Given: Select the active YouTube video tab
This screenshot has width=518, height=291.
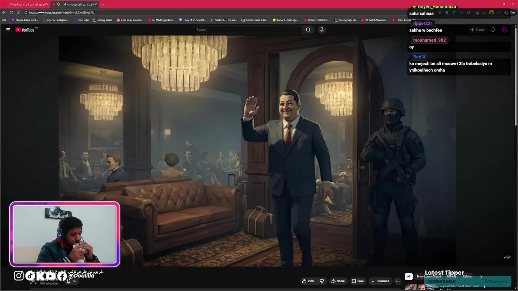Looking at the screenshot, I should [x=75, y=4].
